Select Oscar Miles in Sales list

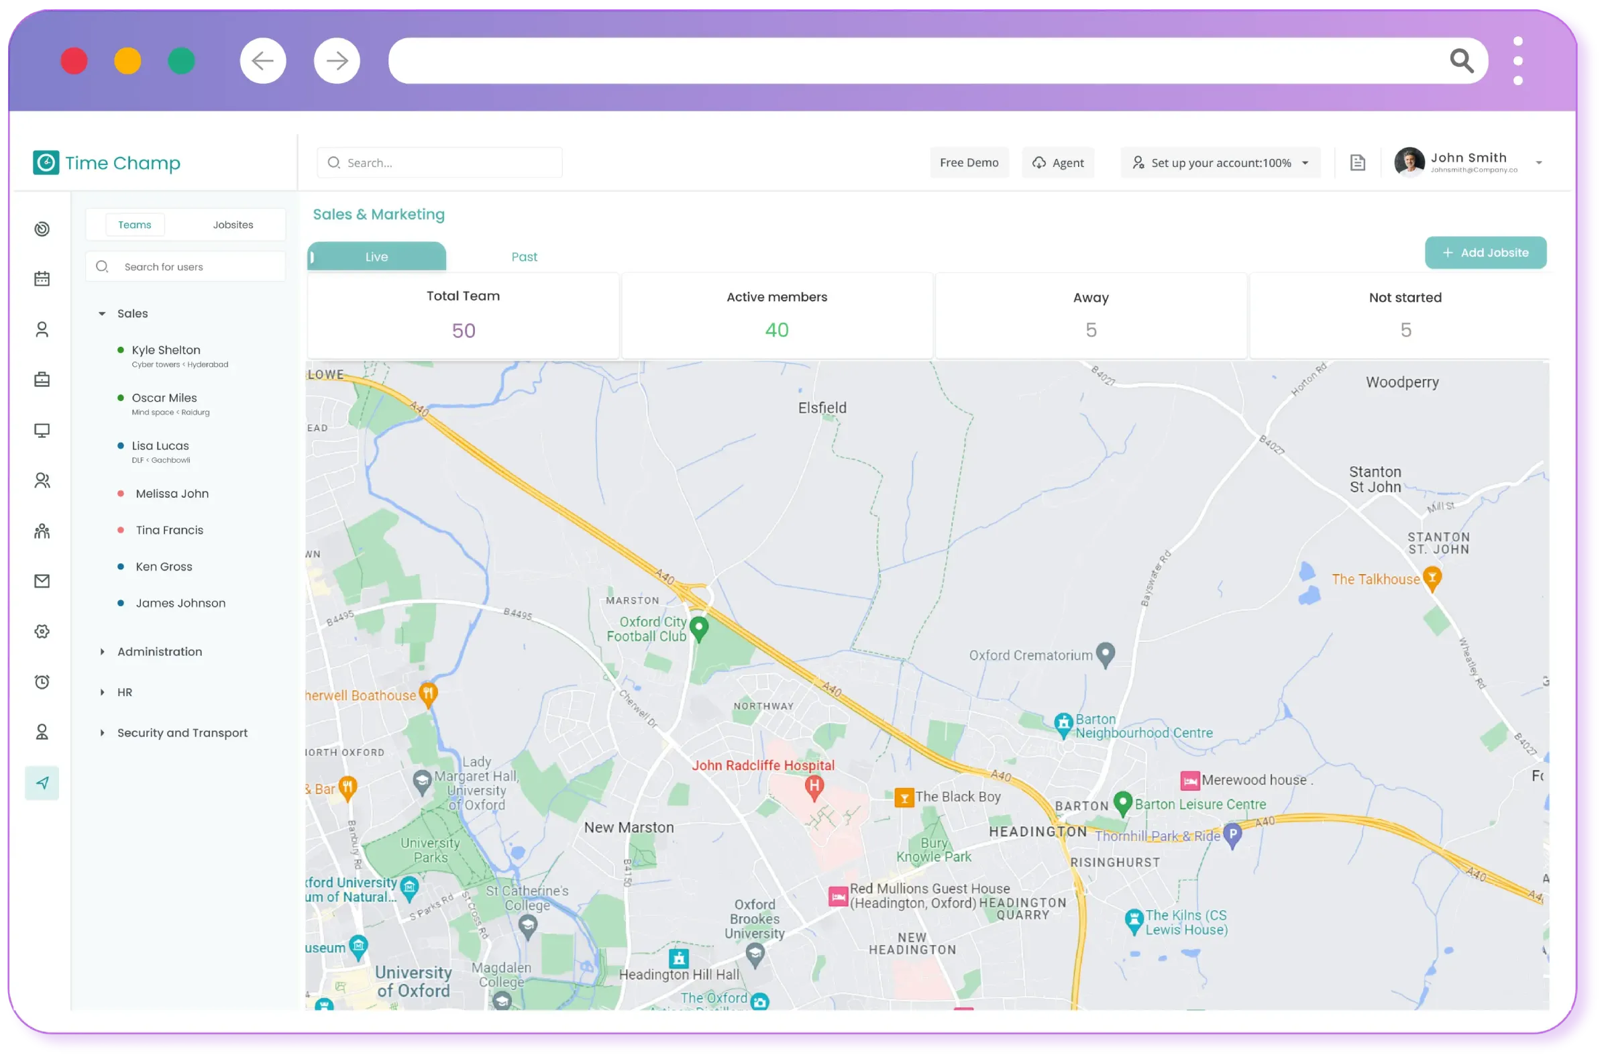(x=164, y=404)
